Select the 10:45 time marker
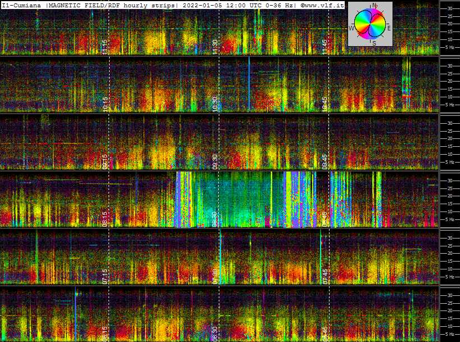Screen dimensions: 460x342 tap(325, 105)
